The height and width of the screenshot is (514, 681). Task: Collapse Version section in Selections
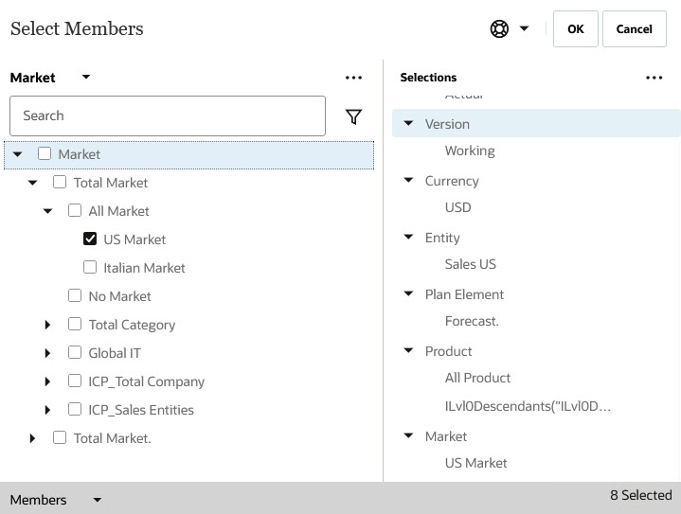409,124
